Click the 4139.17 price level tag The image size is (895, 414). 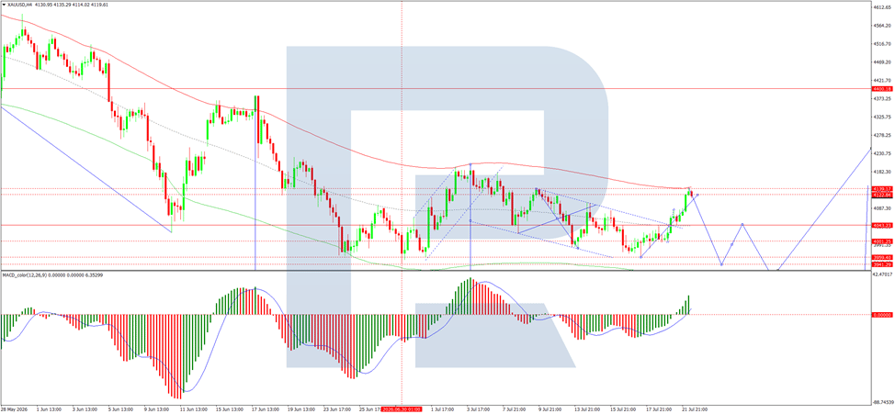(x=882, y=188)
